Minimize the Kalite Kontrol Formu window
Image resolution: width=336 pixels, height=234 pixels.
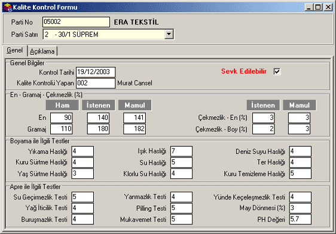pyautogui.click(x=309, y=7)
